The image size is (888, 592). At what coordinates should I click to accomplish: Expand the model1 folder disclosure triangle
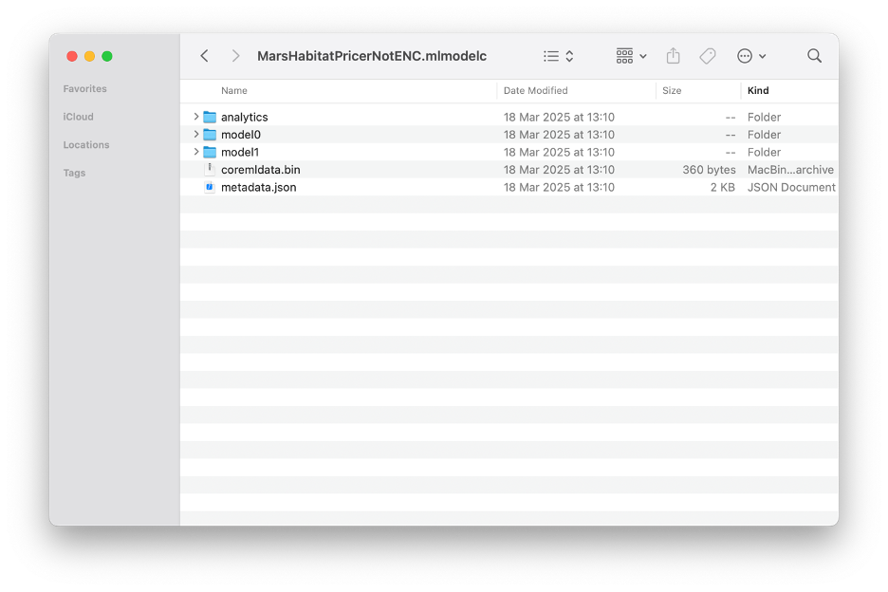(196, 152)
